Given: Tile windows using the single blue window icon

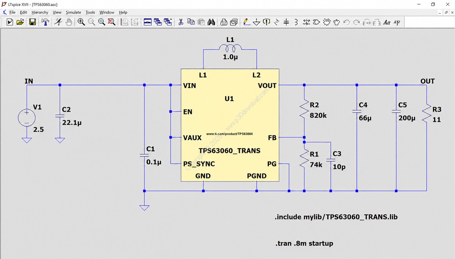Looking at the screenshot, I should coord(148,22).
